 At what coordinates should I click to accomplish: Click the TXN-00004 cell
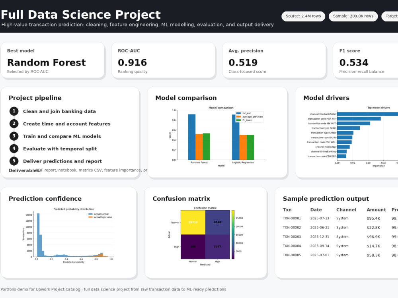[292, 246]
